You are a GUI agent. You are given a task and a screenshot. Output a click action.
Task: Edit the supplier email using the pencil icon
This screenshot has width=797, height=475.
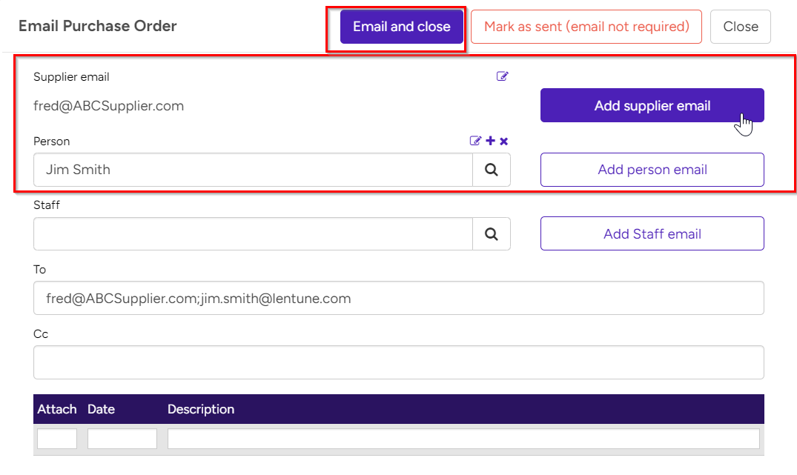(x=503, y=76)
